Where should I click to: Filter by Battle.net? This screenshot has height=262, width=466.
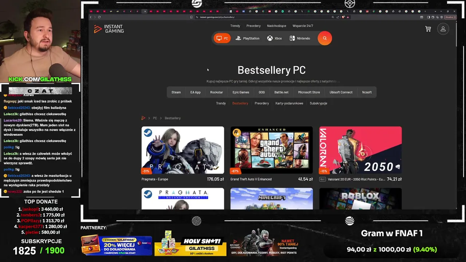tap(281, 92)
